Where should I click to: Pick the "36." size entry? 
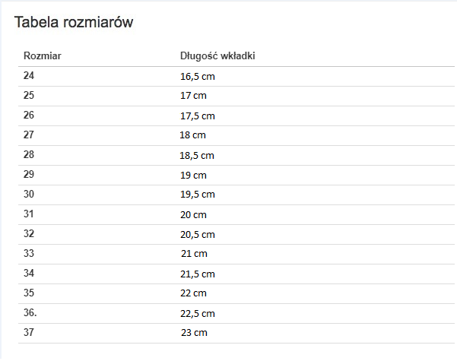(x=30, y=312)
